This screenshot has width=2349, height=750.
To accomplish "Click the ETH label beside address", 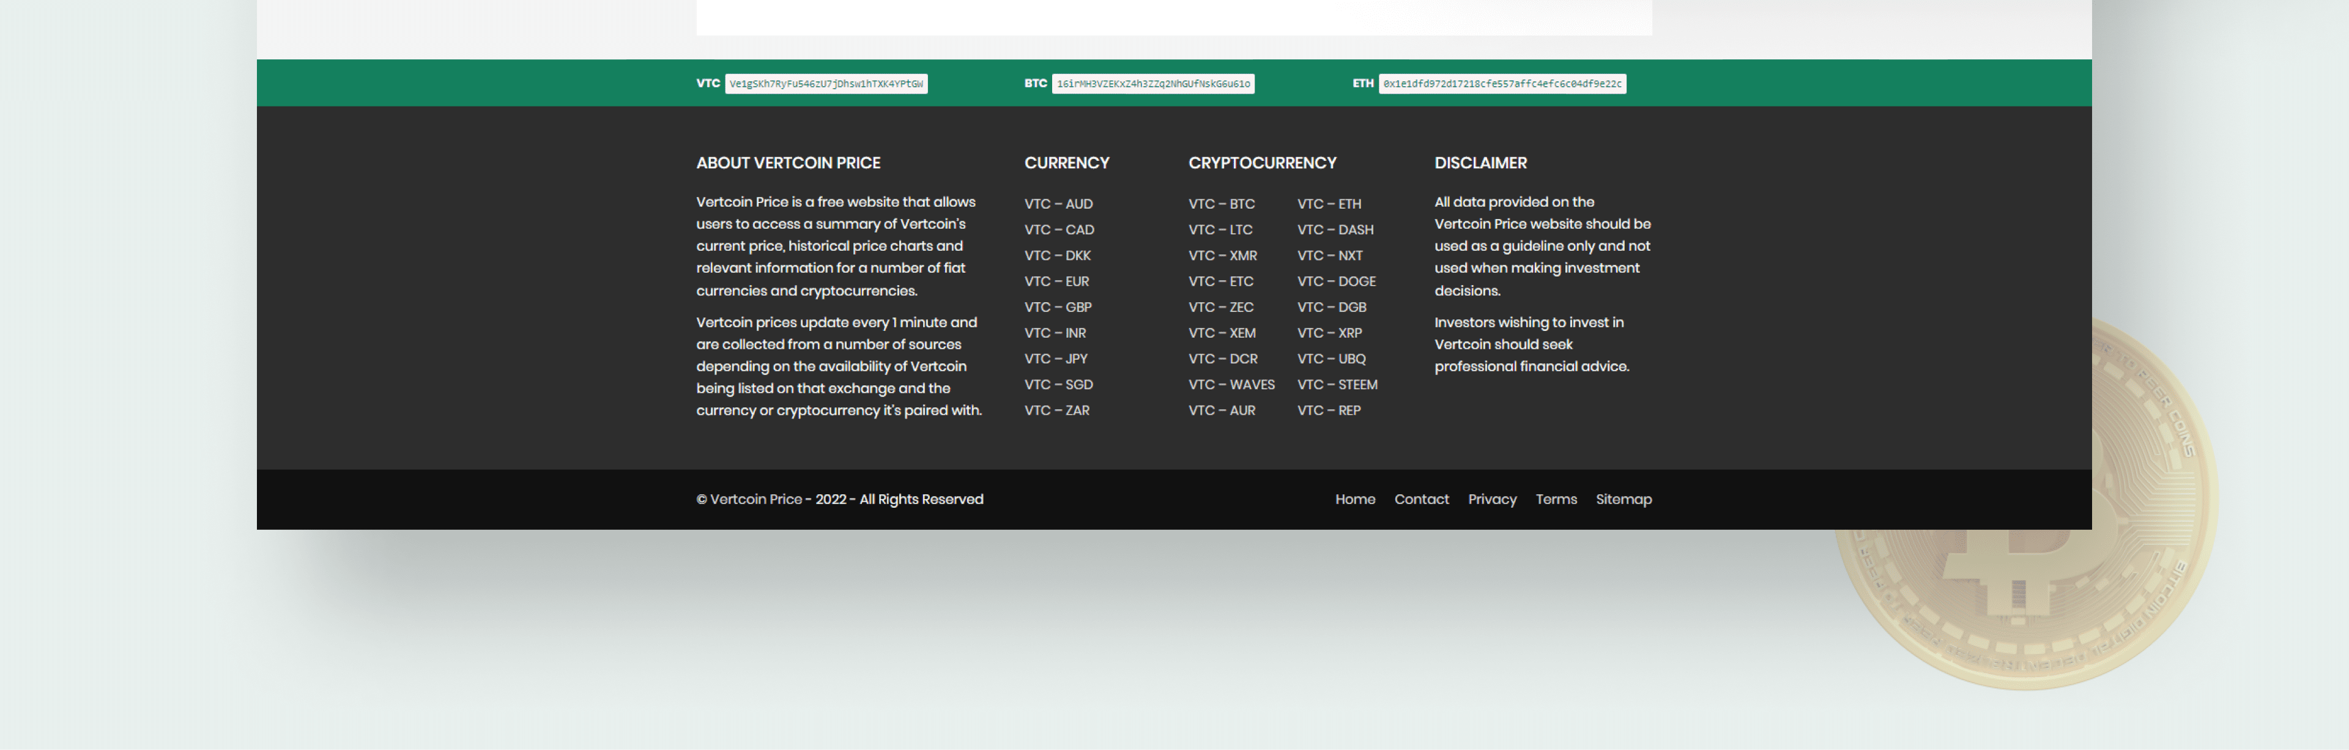I will point(1362,83).
